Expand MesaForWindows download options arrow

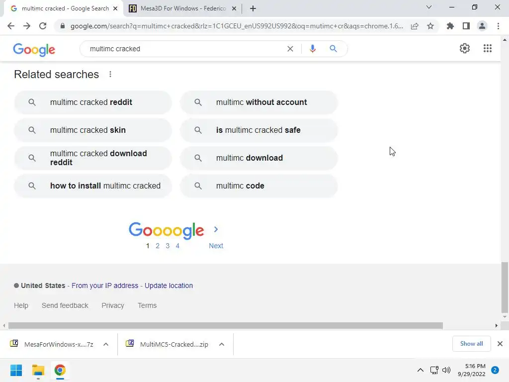point(105,344)
